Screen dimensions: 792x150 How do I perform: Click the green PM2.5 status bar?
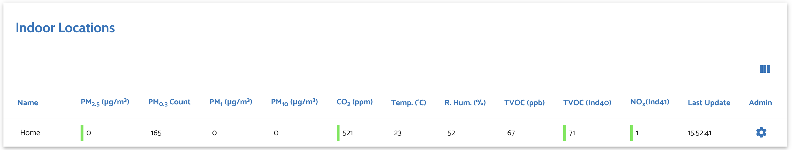82,133
